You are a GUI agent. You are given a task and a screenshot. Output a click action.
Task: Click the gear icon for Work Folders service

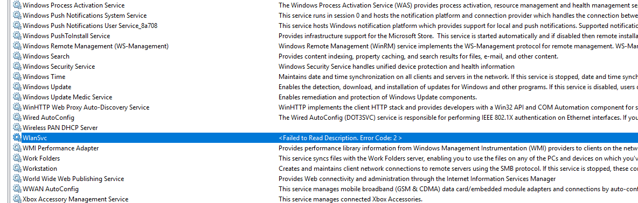(17, 158)
